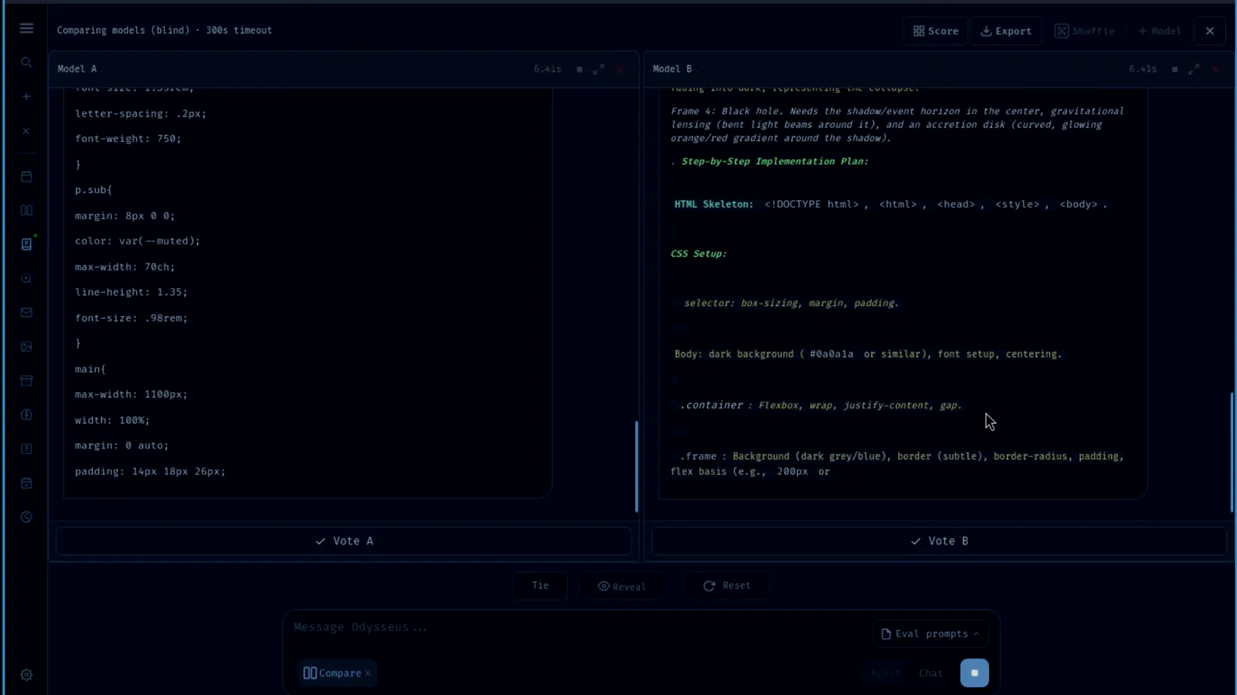Click the 'font-weight: 750;' code line
Screen dimensions: 1237x695
click(x=128, y=139)
